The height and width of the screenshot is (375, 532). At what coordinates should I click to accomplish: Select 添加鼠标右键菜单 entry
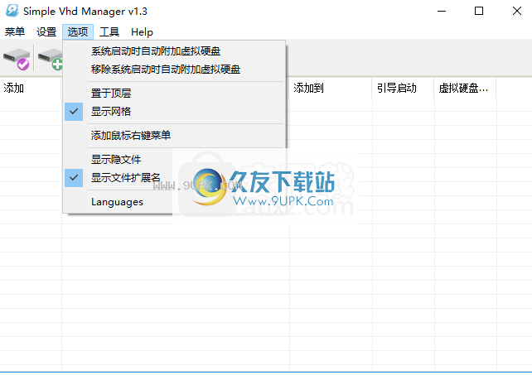(174, 135)
